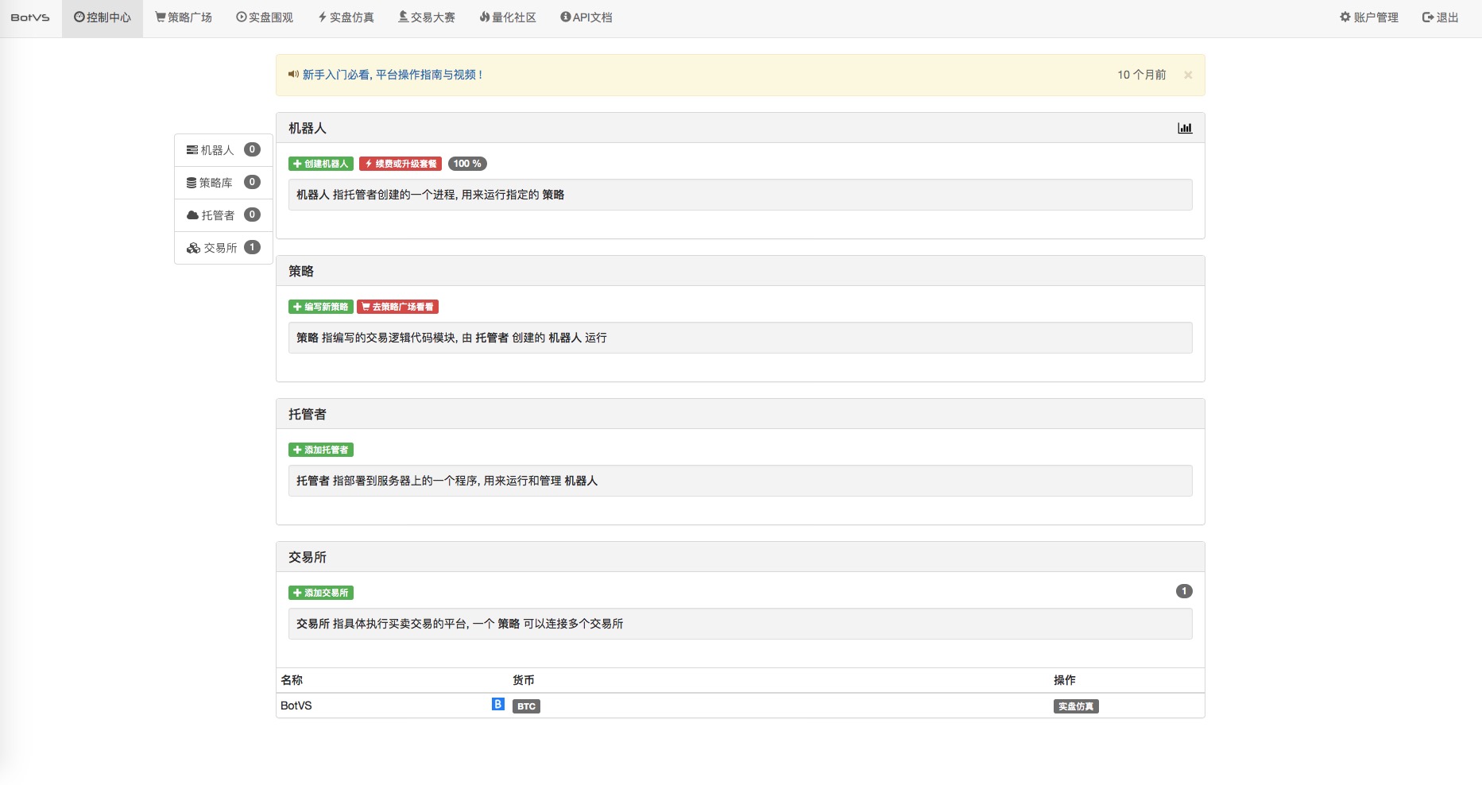
Task: Click the 机器人 description text box
Action: click(x=740, y=195)
